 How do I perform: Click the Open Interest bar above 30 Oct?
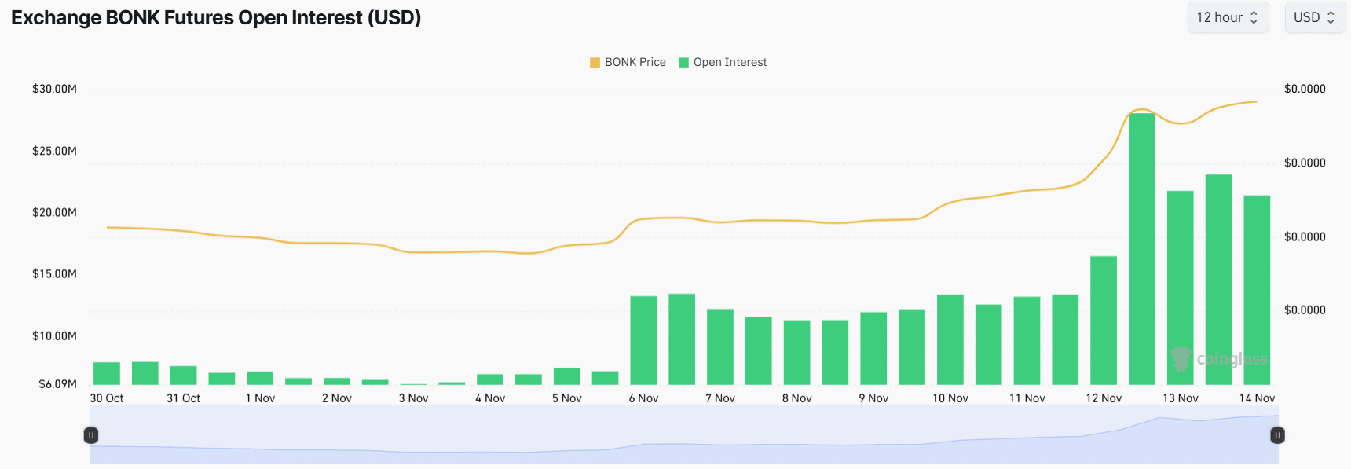[107, 373]
